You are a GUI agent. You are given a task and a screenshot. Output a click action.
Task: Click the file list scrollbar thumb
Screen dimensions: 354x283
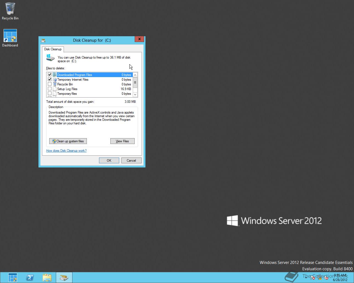[135, 82]
